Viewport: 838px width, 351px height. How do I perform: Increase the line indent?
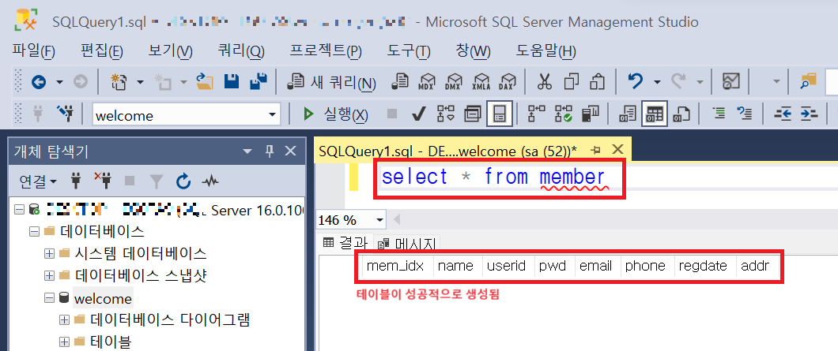tap(809, 113)
